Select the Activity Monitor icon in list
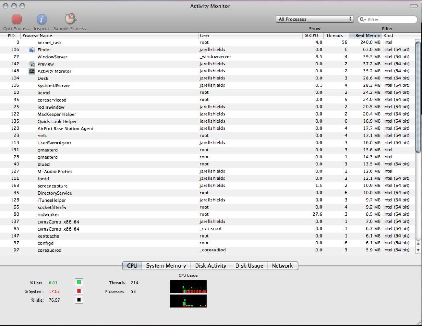The width and height of the screenshot is (422, 326). tap(32, 71)
